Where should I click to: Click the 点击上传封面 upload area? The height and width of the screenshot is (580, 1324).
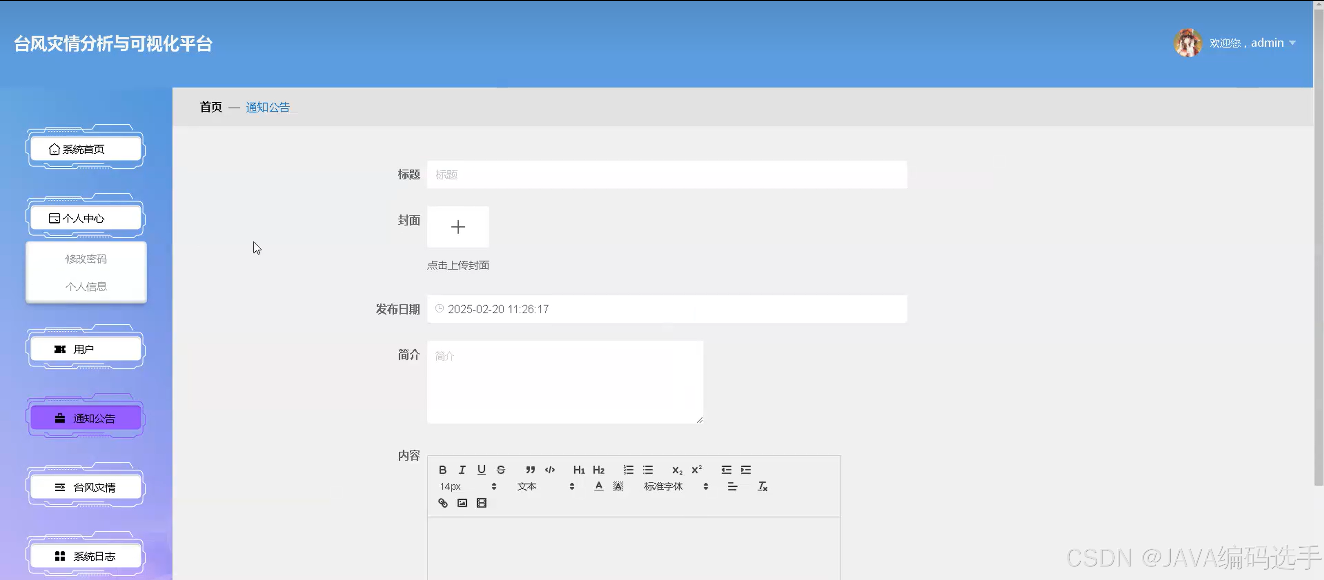[458, 227]
